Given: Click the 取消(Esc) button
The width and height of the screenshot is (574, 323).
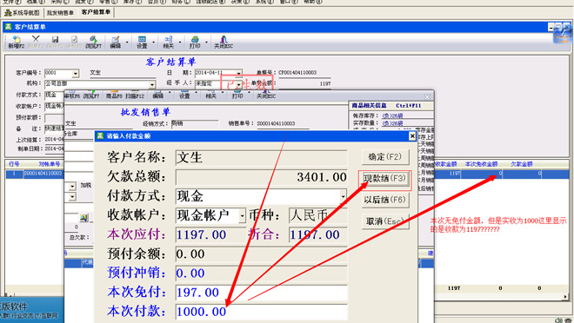Looking at the screenshot, I should [384, 221].
